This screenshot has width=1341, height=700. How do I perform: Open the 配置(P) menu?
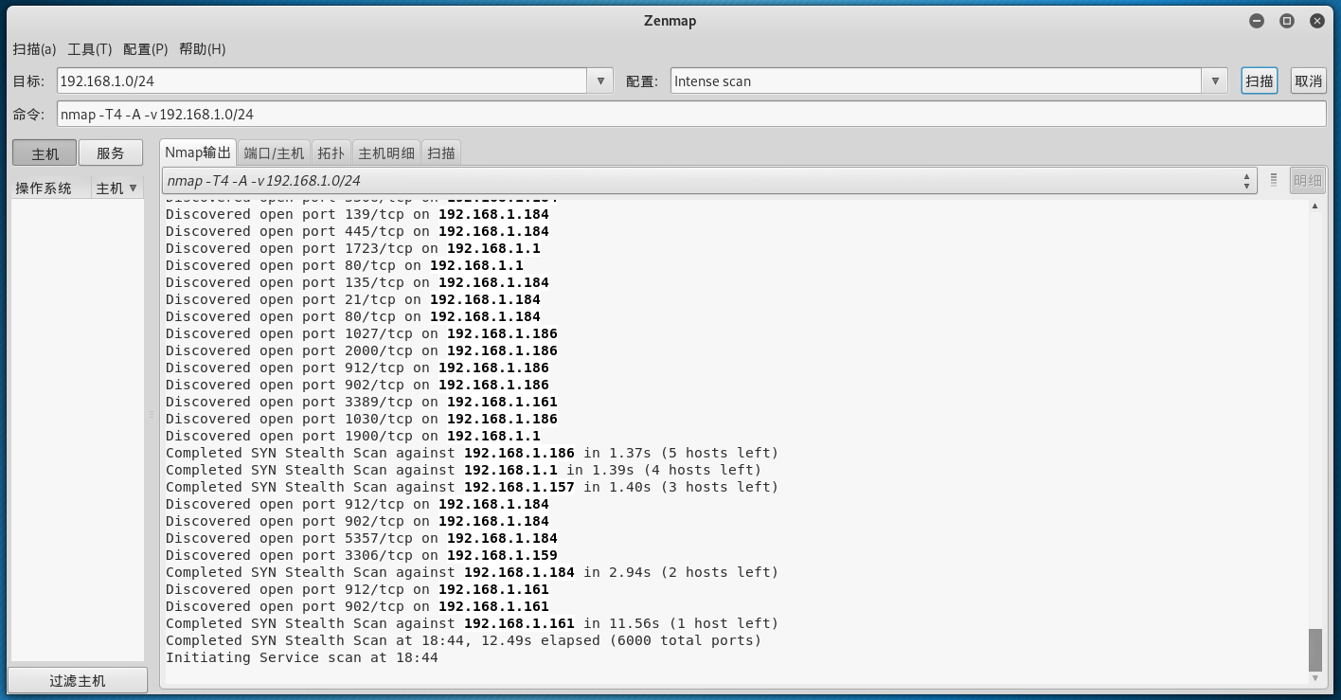point(146,49)
